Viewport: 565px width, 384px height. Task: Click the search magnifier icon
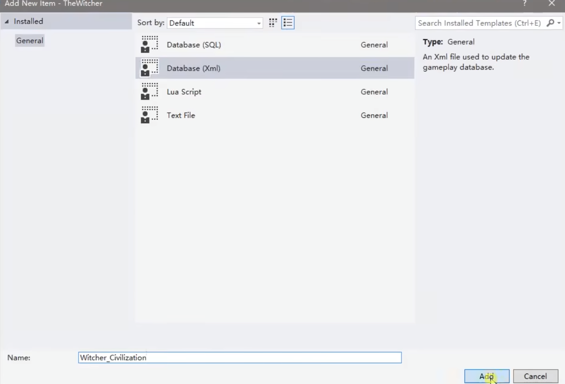click(550, 23)
